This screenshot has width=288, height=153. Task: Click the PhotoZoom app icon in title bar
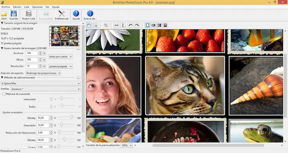2,2
